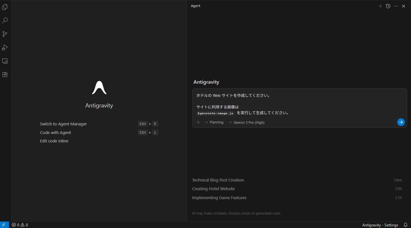Open agent conversation history icon
The height and width of the screenshot is (228, 411).
[388, 6]
